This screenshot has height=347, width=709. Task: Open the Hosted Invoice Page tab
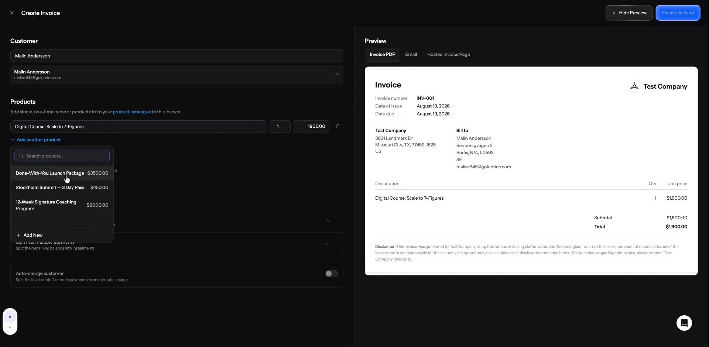click(448, 54)
